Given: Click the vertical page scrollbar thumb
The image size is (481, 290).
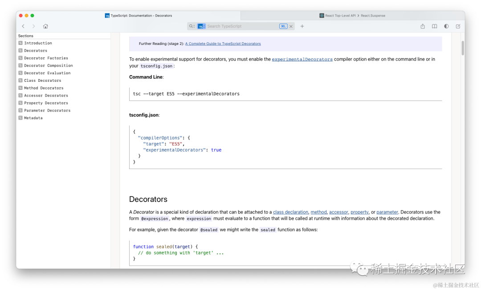Looking at the screenshot, I should pos(463,48).
